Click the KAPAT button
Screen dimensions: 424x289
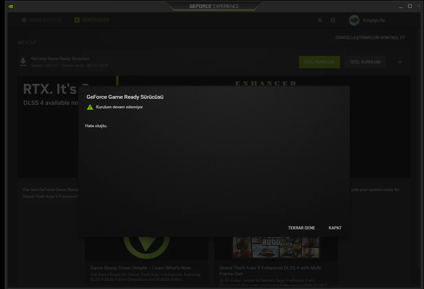point(335,228)
